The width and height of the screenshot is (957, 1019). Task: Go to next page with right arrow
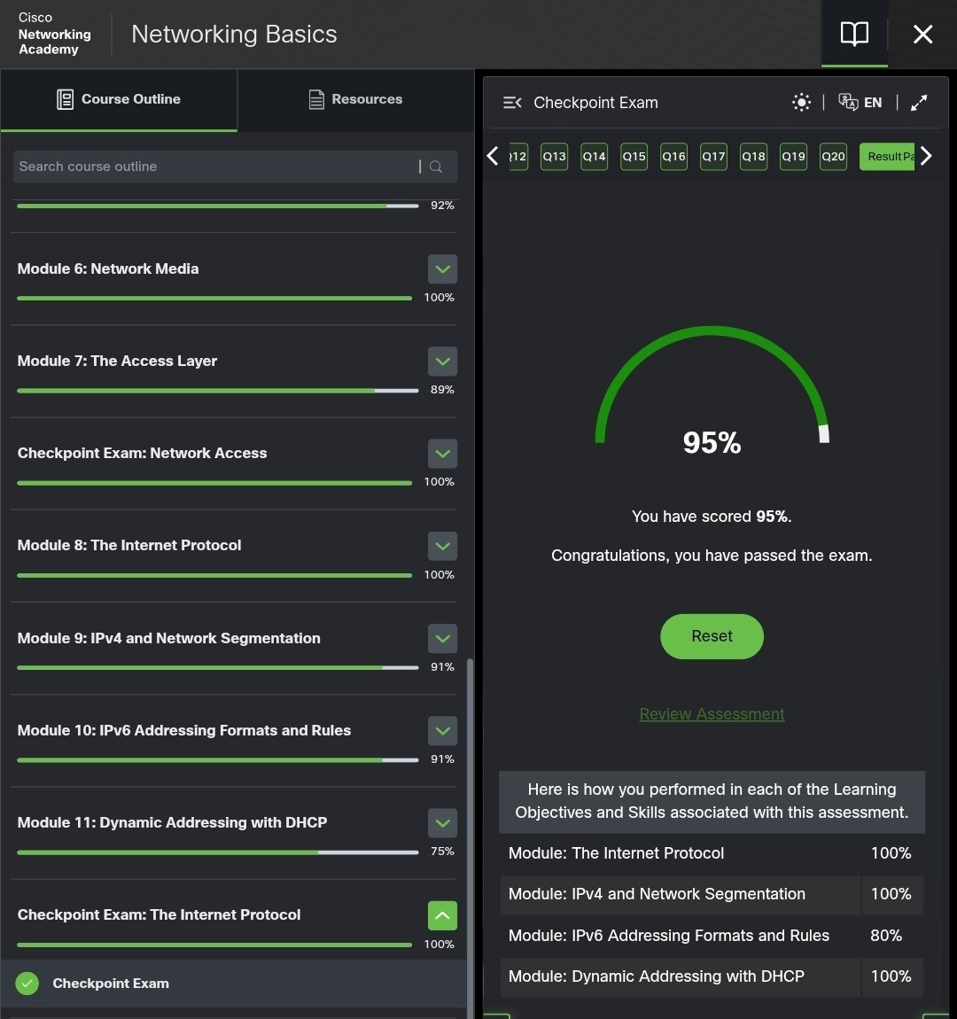(927, 156)
